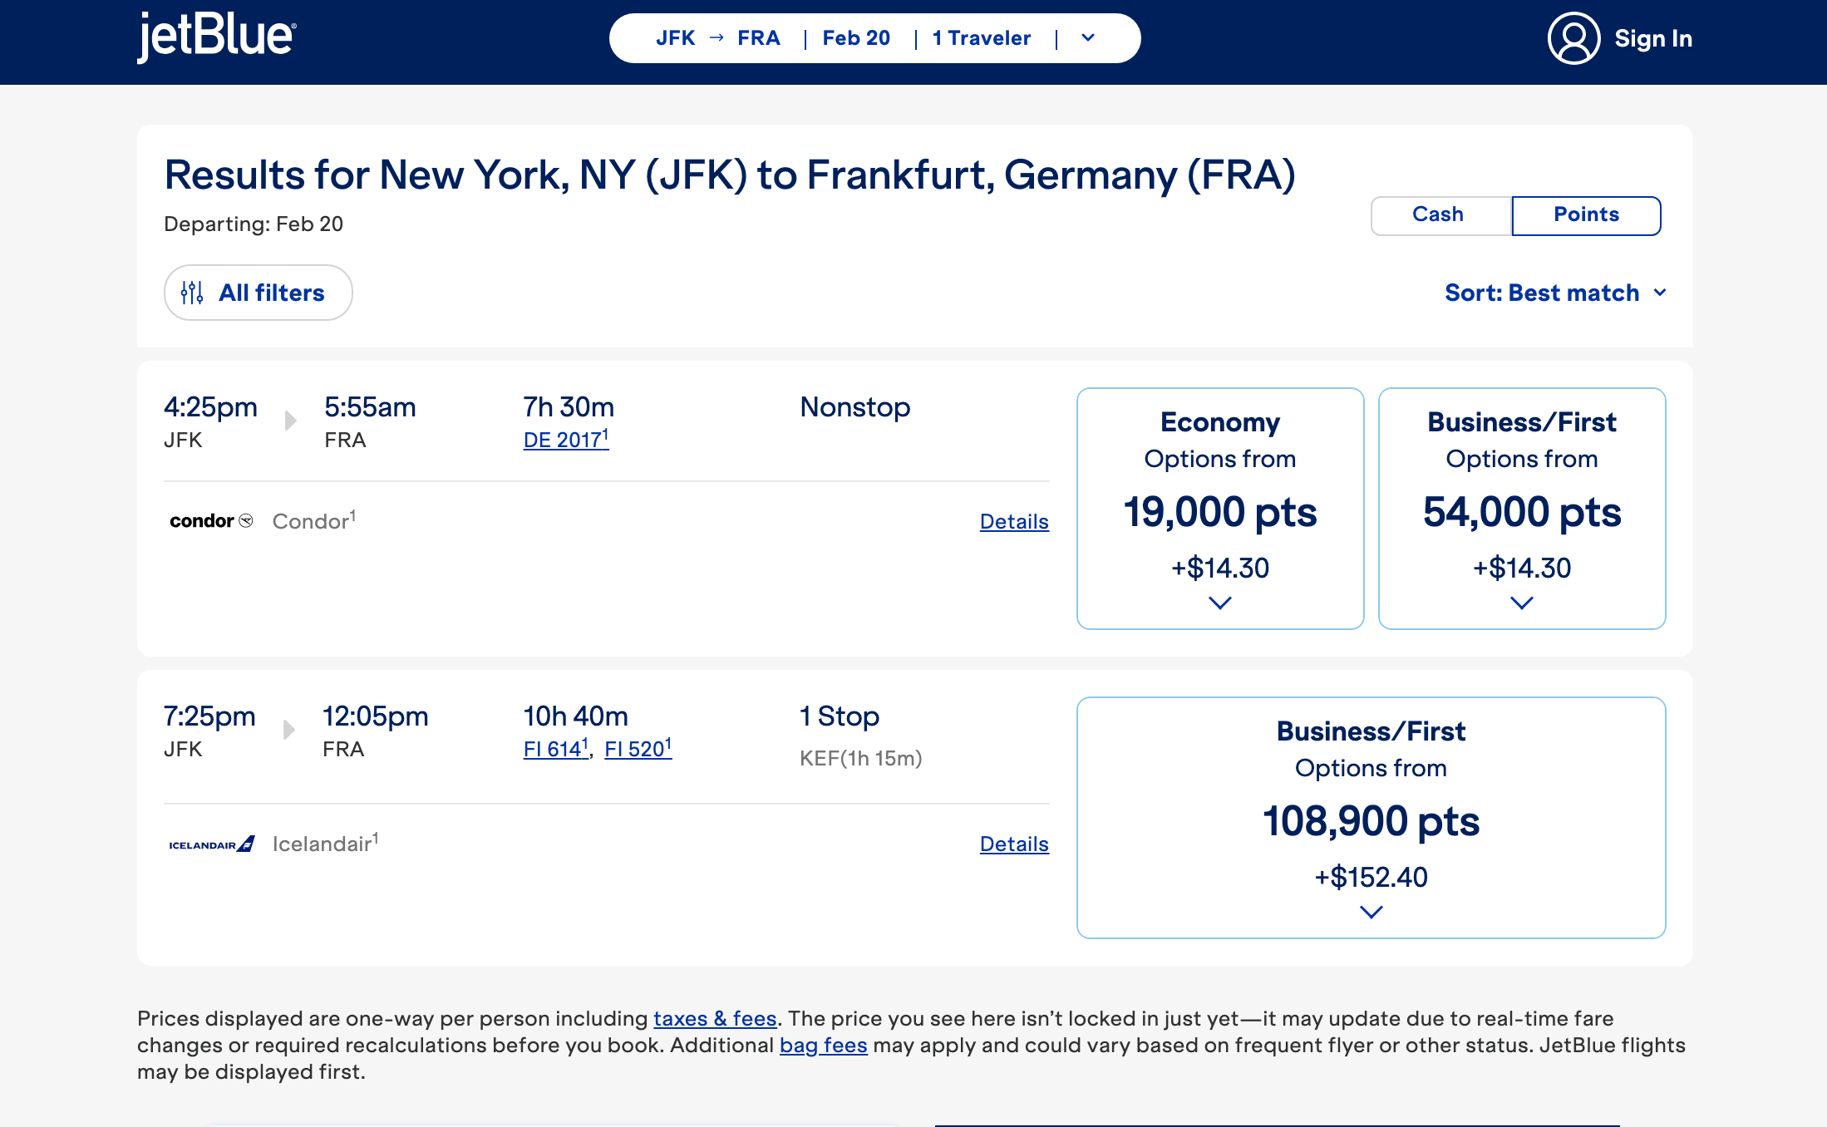Expand the search summary bar chevron
1827x1127 pixels.
coord(1089,37)
